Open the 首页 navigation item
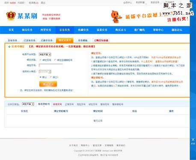The width and height of the screenshot is (196, 160). point(11,30)
